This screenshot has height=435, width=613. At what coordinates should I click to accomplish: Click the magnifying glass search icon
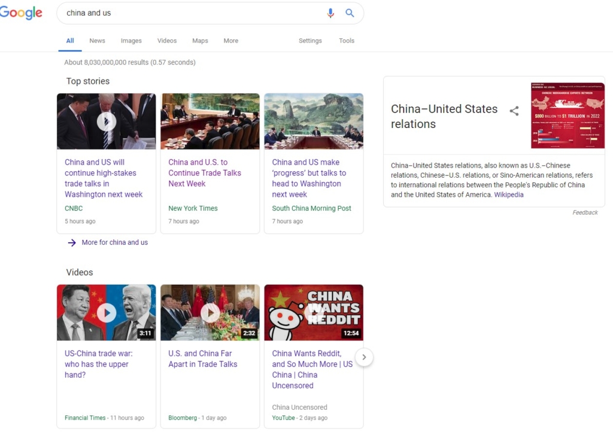click(350, 13)
